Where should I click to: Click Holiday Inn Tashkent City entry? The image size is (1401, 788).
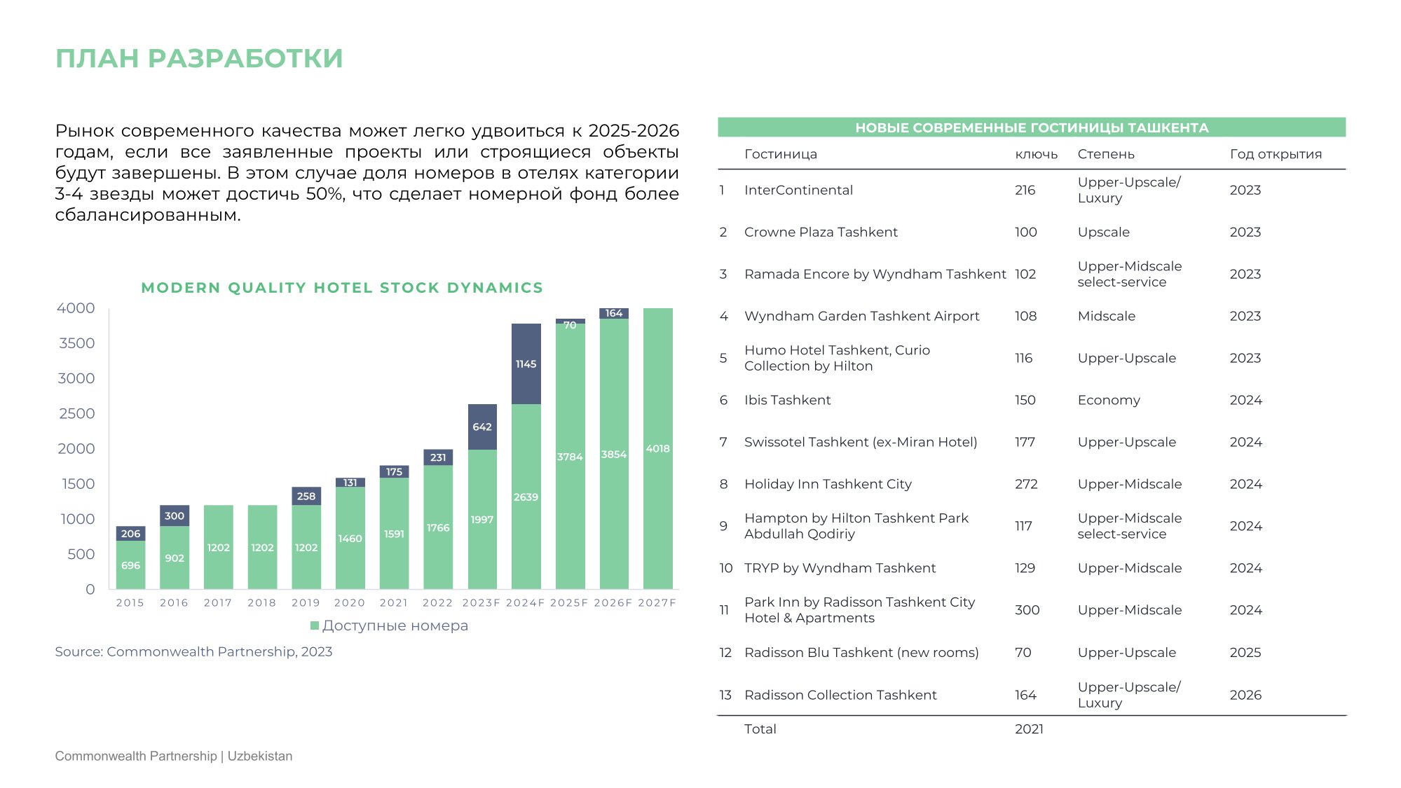828,484
